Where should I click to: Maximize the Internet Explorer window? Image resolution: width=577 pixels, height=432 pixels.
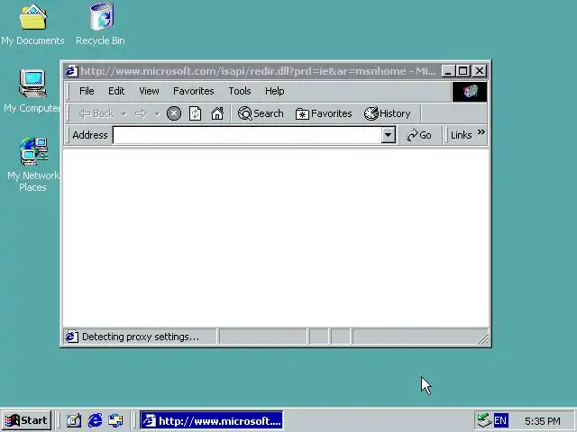point(463,70)
